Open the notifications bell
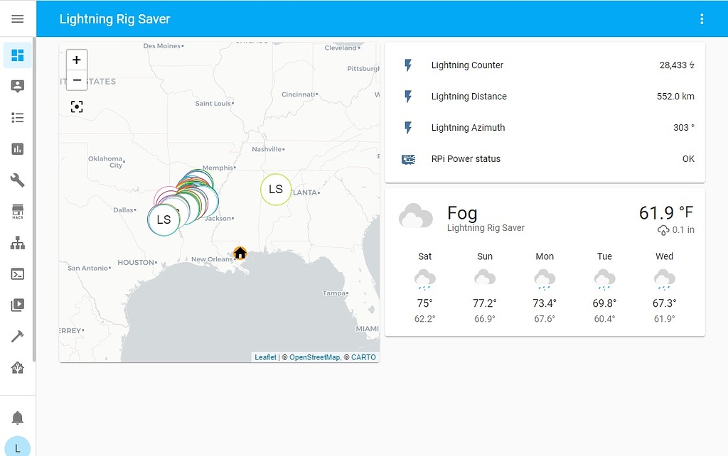The image size is (728, 456). pos(18,418)
